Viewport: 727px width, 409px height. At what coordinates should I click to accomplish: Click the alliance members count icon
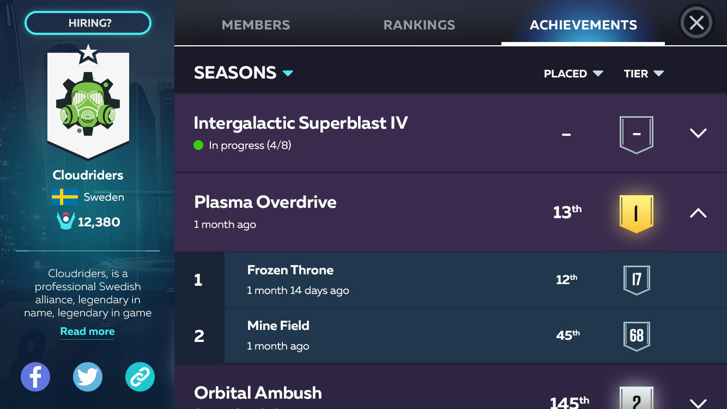65,221
